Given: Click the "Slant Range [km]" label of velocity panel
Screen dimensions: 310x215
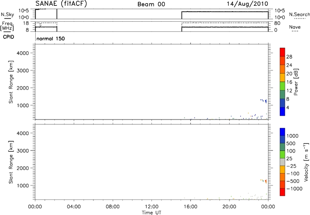Looking at the screenshot, I should pos(11,162).
